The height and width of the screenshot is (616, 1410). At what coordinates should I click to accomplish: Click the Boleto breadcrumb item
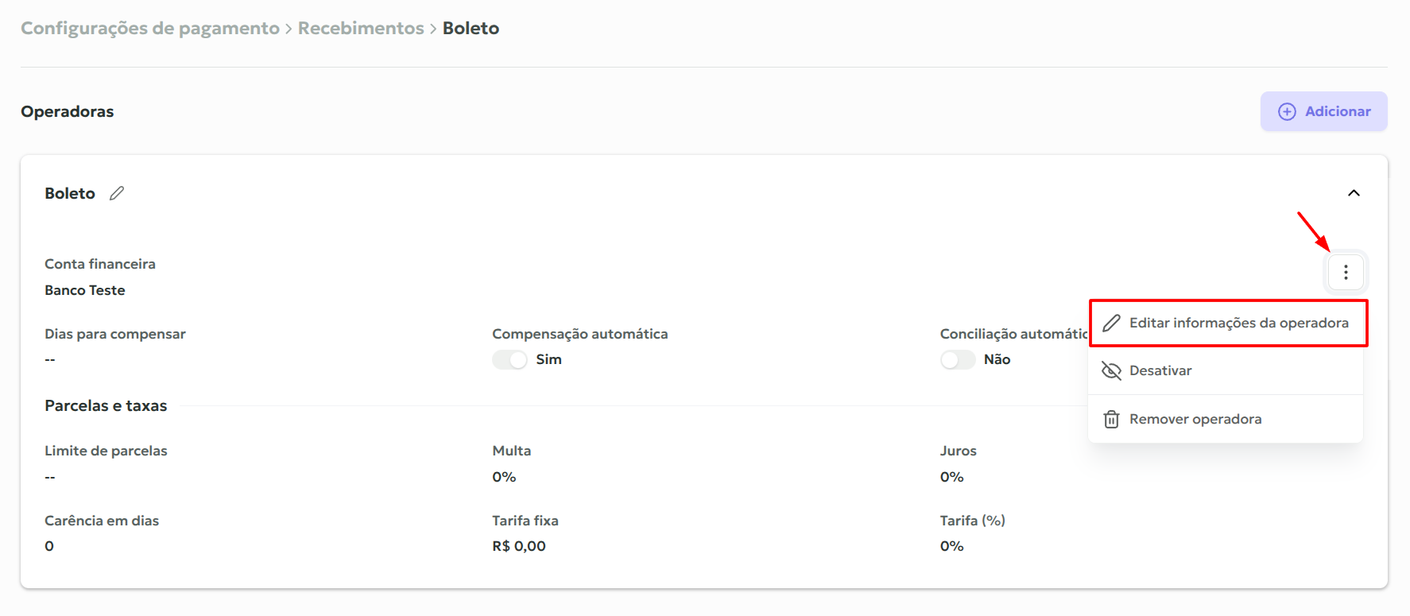click(471, 29)
